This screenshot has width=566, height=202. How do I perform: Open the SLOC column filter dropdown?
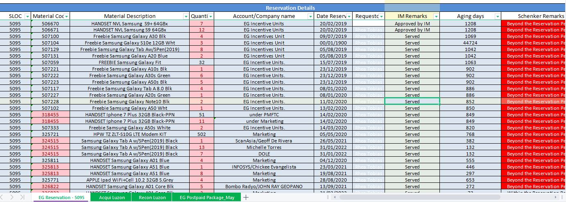coord(27,16)
